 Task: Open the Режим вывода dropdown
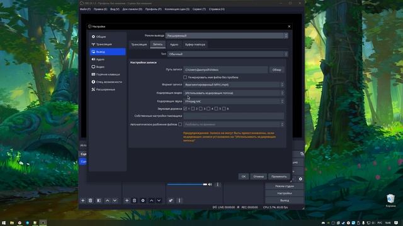(x=227, y=36)
